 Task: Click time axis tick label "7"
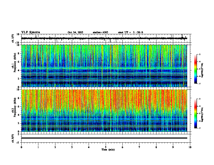pos(139,147)
